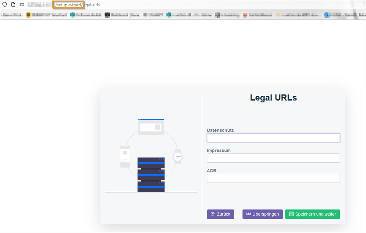Viewport: 366px width, 233px height.
Task: Click the page info document icon
Action: click(13, 5)
